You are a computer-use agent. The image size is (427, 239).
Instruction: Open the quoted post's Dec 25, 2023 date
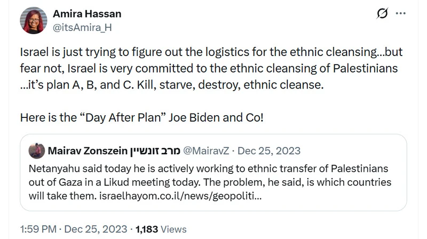coord(269,151)
